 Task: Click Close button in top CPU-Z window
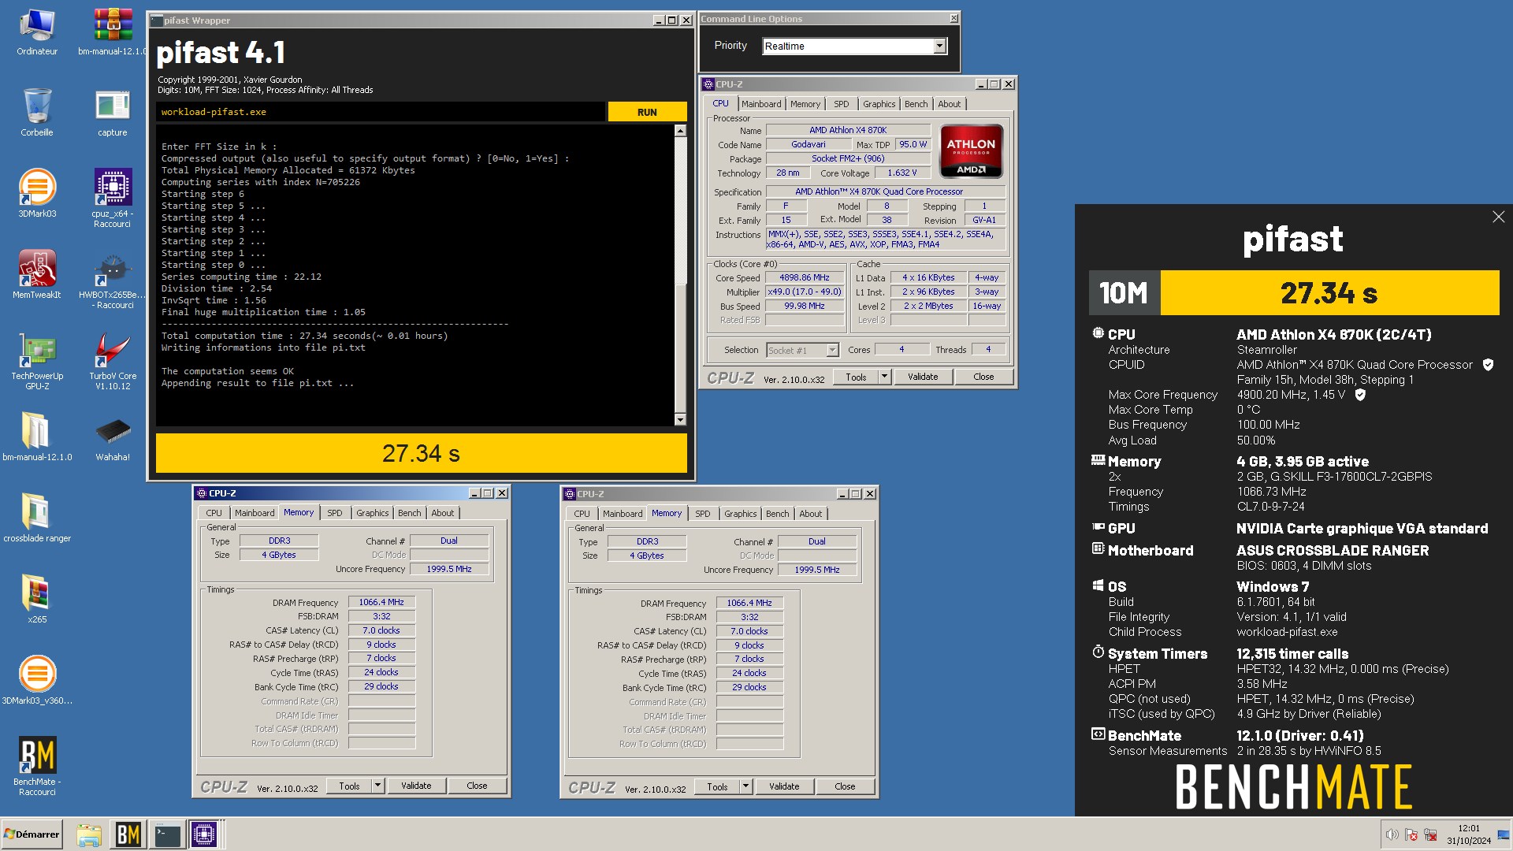(x=983, y=377)
